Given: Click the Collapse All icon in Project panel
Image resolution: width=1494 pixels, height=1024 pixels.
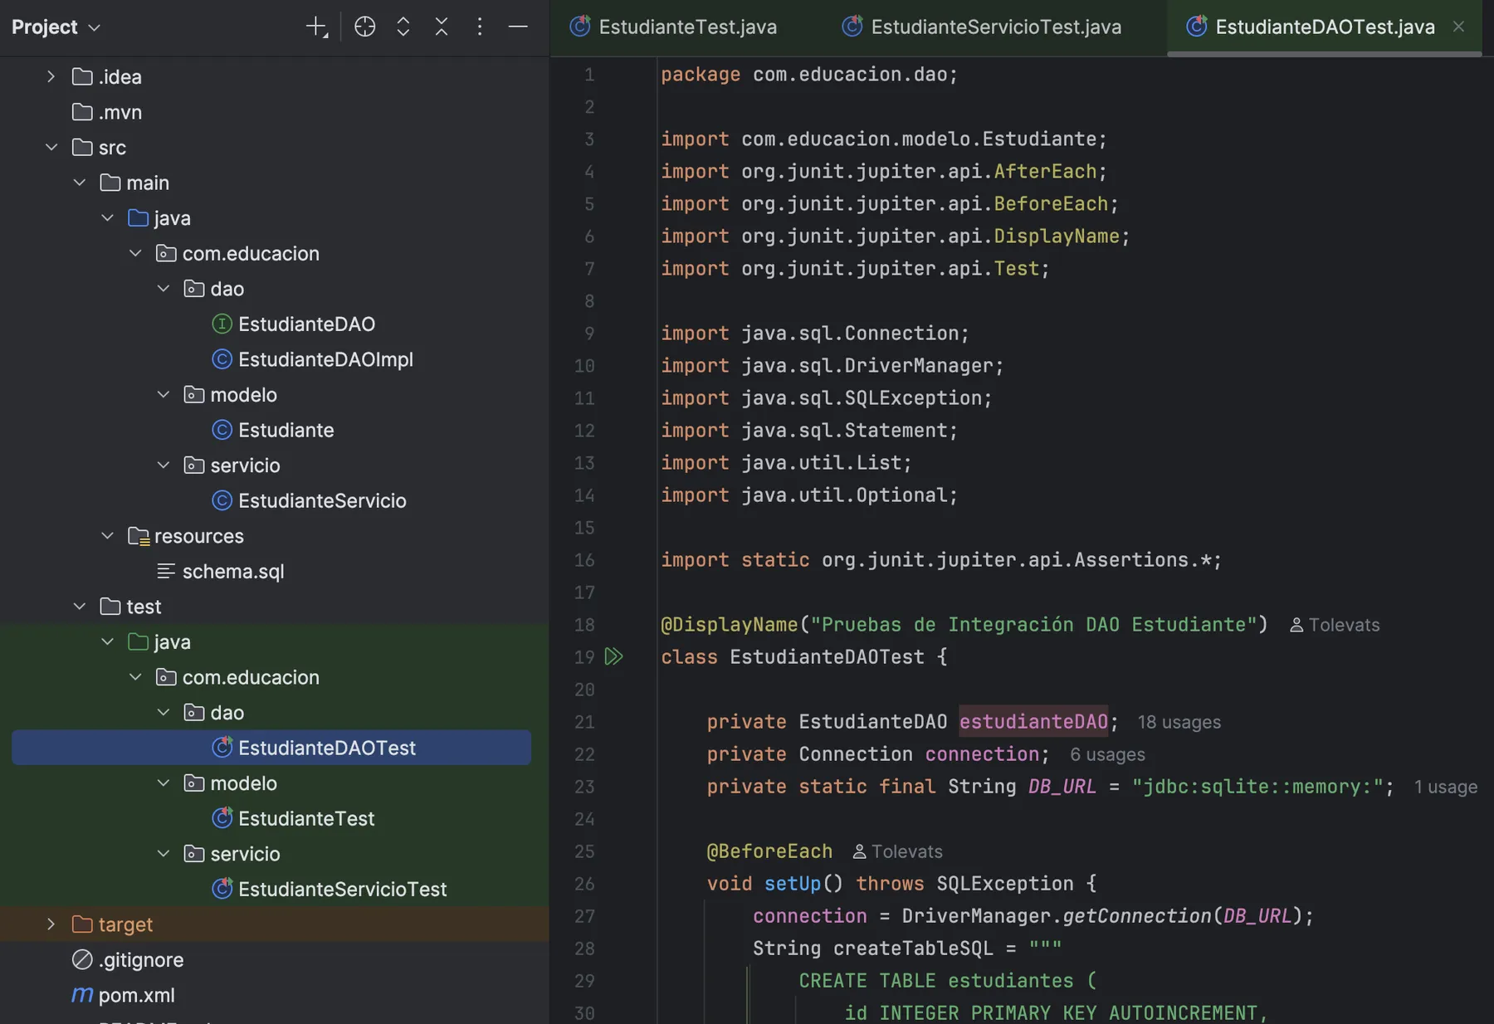Looking at the screenshot, I should click(x=442, y=27).
